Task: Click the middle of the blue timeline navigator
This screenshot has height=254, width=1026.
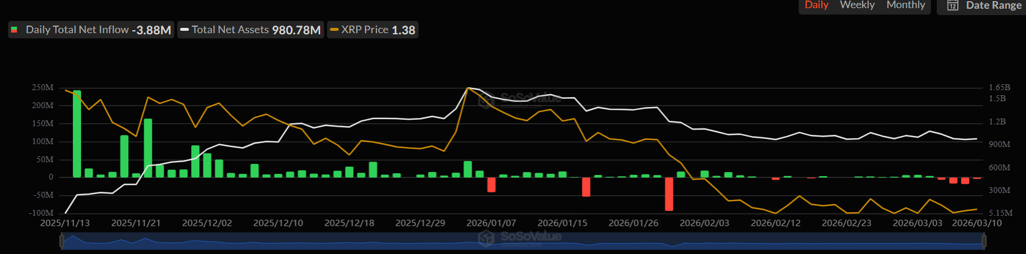Action: (x=523, y=241)
